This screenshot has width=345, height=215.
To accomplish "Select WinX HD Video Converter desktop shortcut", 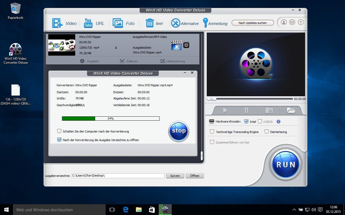I will [x=15, y=54].
